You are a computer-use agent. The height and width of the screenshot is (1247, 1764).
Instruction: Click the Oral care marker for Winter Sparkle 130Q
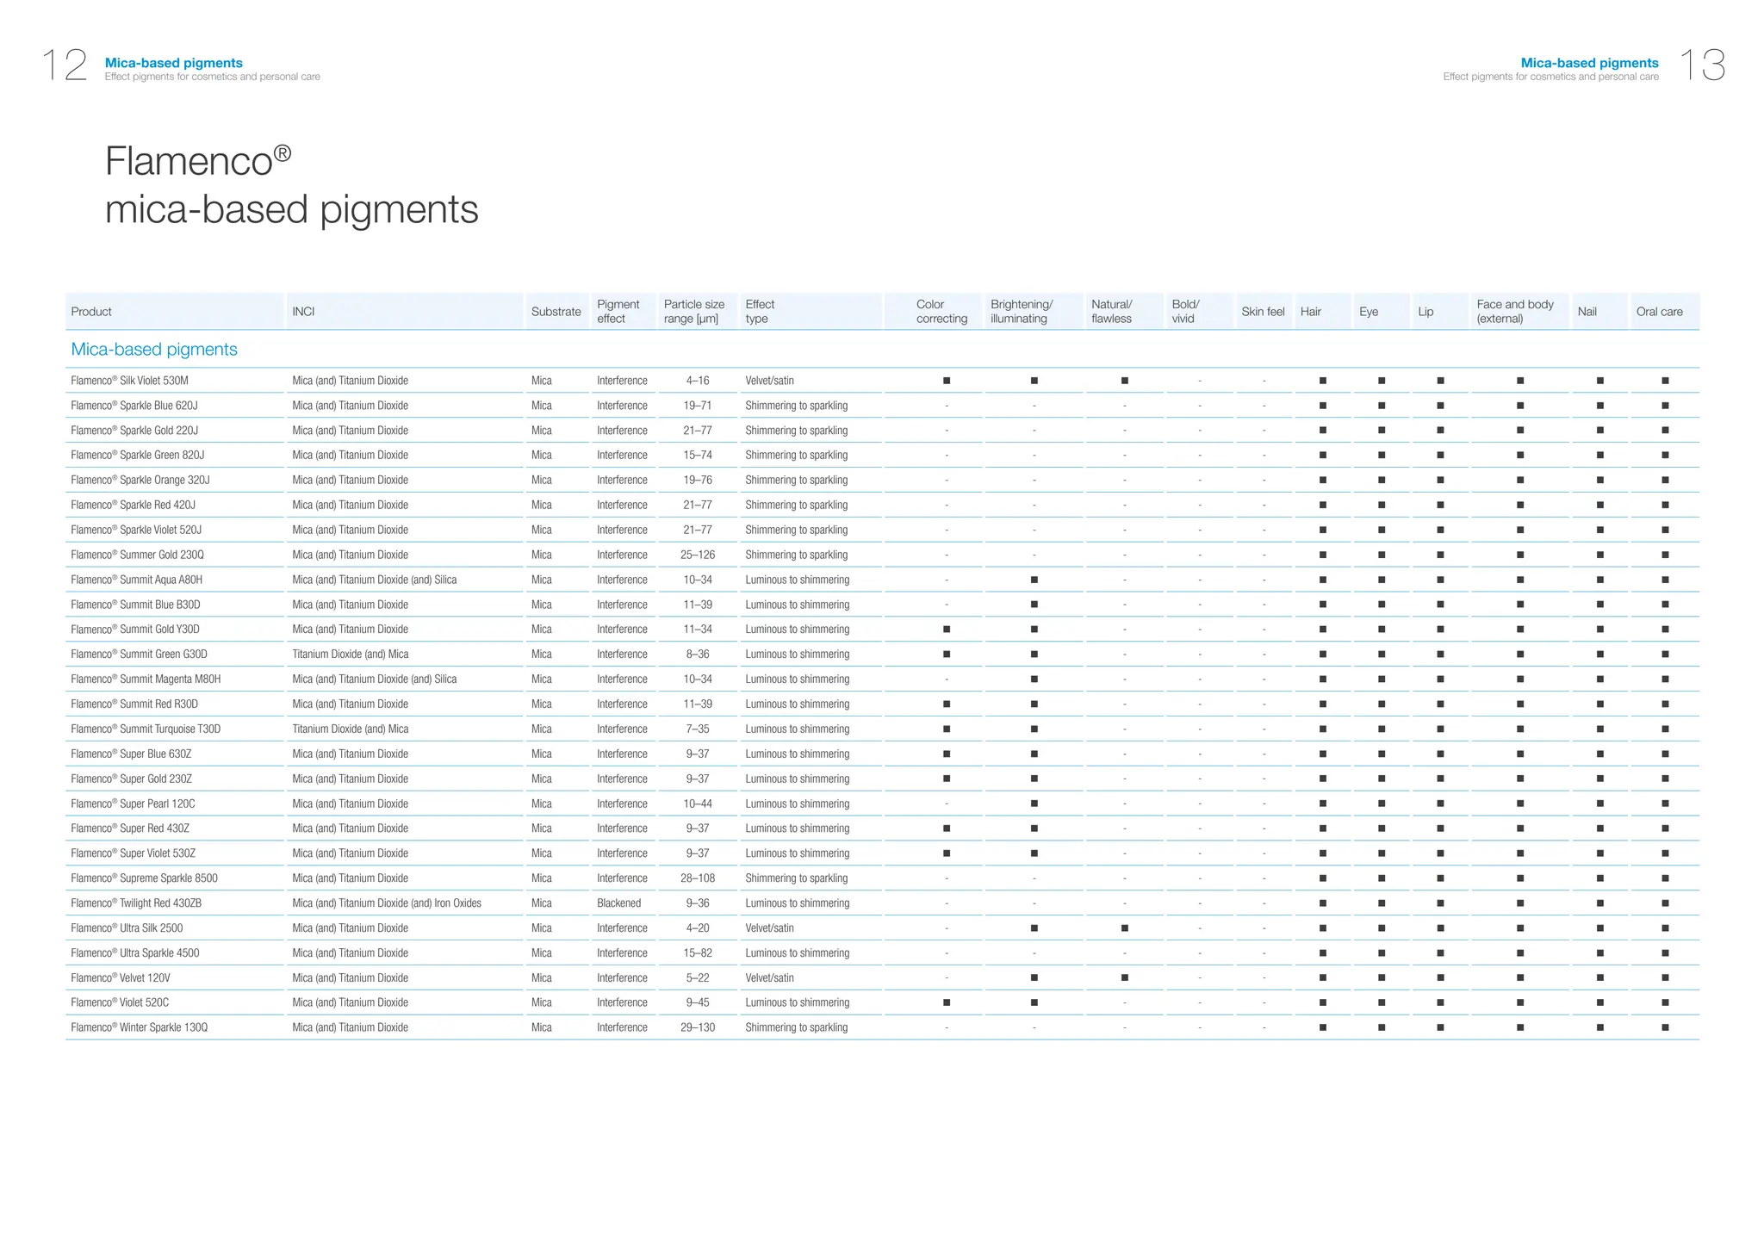[x=1665, y=1027]
